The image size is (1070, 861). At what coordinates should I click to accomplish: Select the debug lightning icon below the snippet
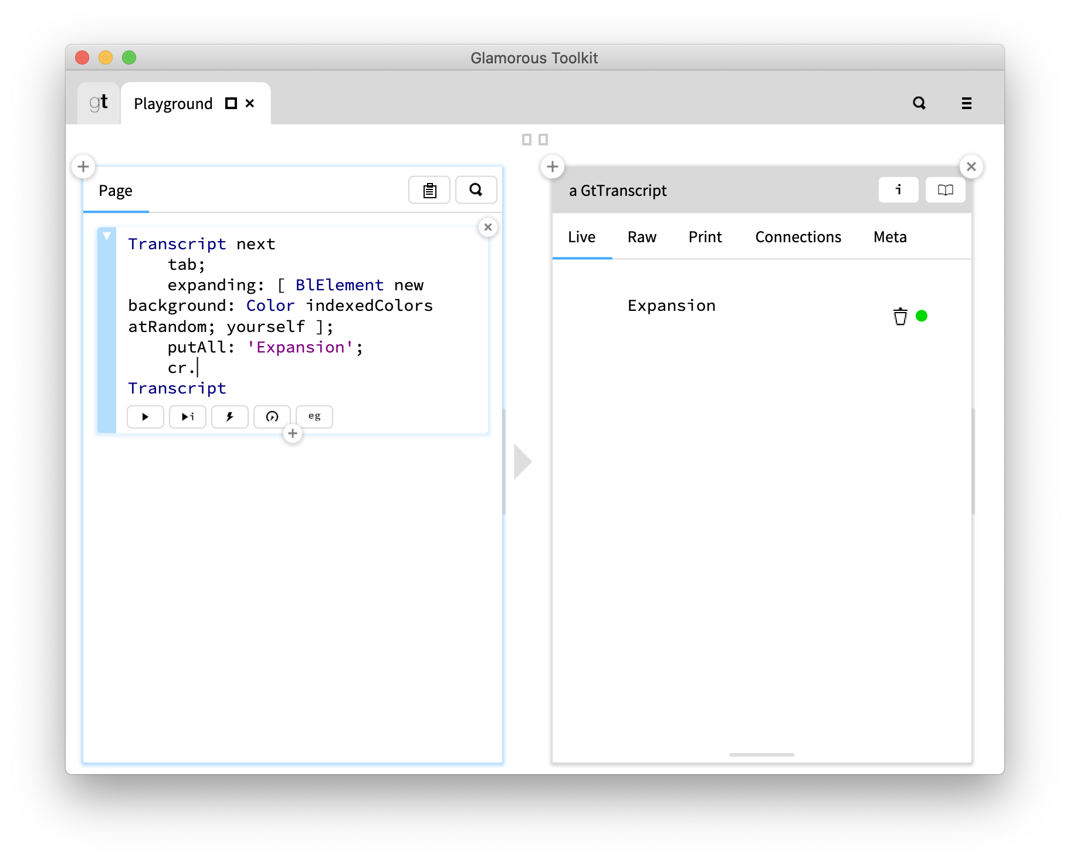pos(229,416)
